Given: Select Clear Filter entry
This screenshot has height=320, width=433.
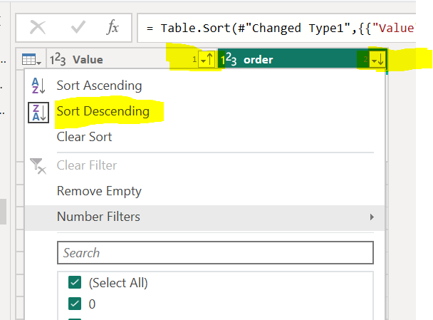Looking at the screenshot, I should (x=87, y=165).
